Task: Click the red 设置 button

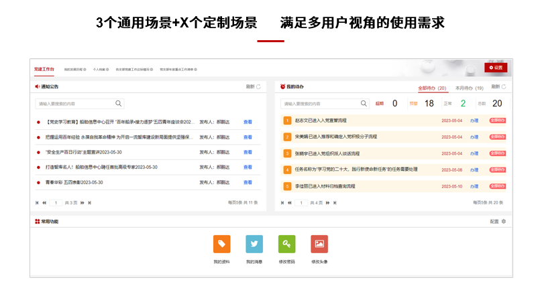Action: (x=496, y=68)
